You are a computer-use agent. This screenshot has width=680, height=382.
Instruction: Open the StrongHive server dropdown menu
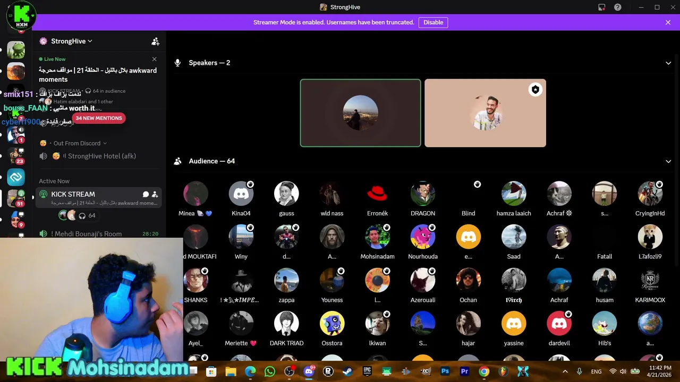click(72, 41)
